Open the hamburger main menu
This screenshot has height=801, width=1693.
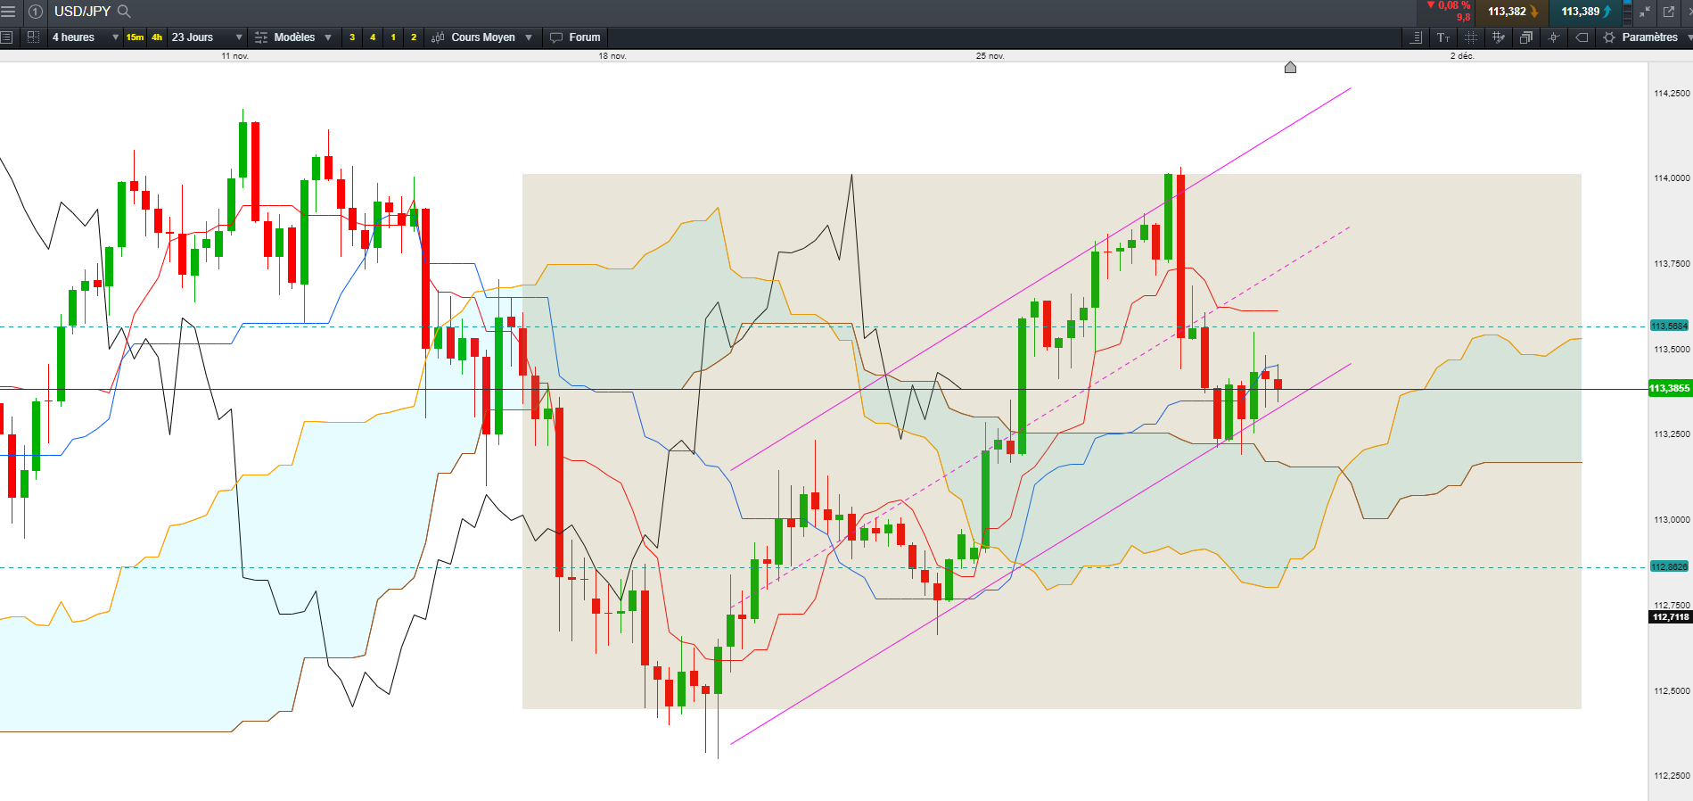tap(8, 12)
